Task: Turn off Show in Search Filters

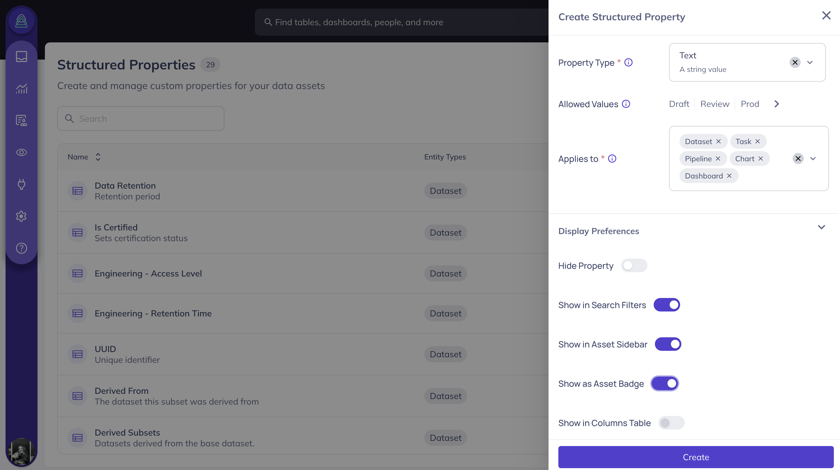Action: tap(667, 305)
